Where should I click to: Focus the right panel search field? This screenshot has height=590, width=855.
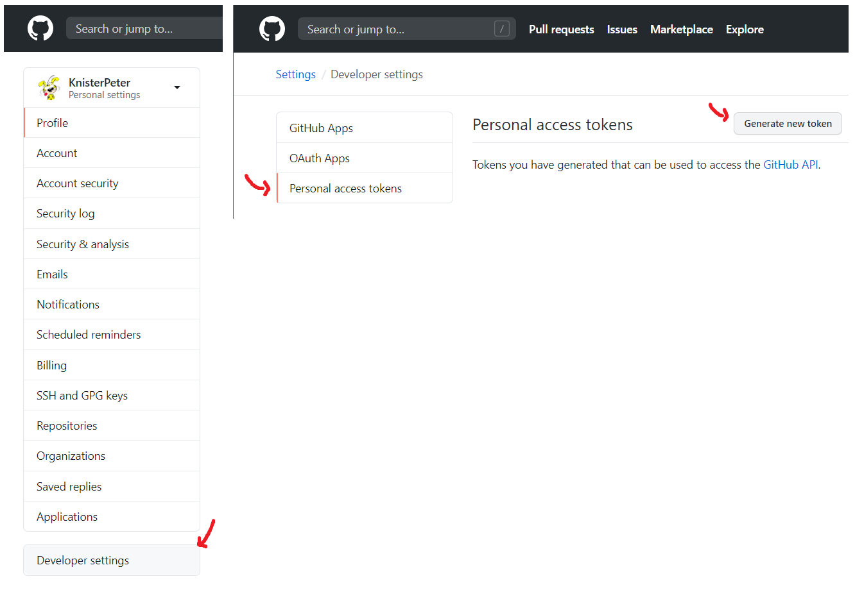click(x=406, y=29)
